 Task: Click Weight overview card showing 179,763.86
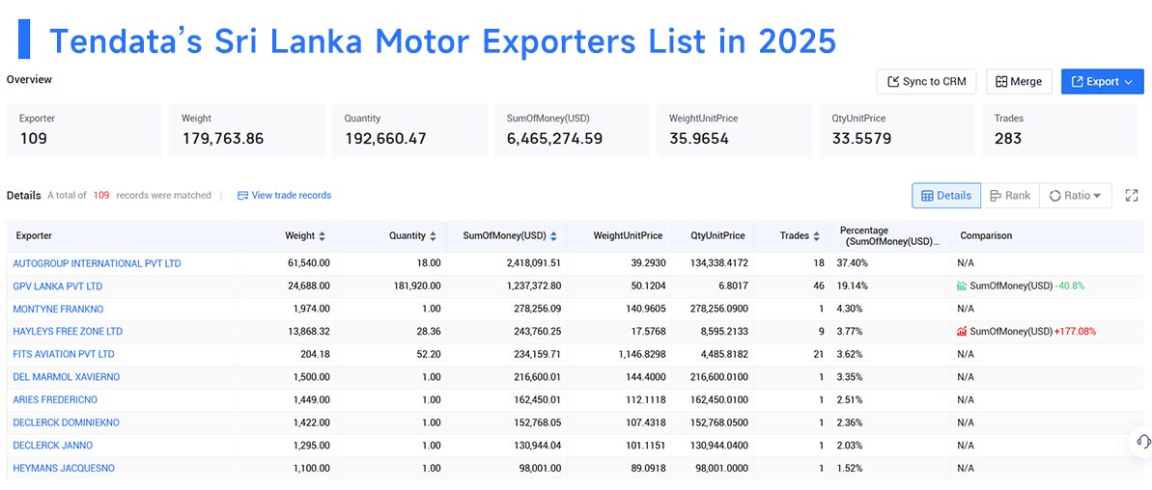tap(247, 130)
